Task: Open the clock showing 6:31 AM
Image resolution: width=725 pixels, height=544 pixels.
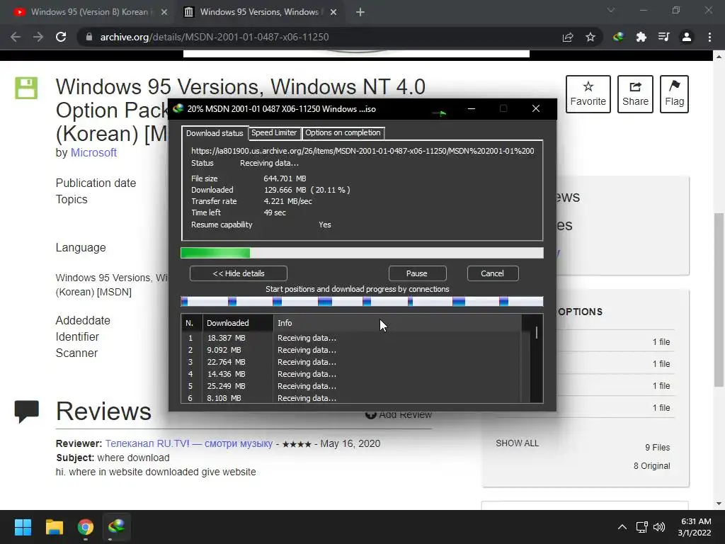Action: pyautogui.click(x=695, y=527)
